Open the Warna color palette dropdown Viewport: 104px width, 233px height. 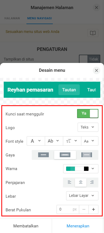81,169
